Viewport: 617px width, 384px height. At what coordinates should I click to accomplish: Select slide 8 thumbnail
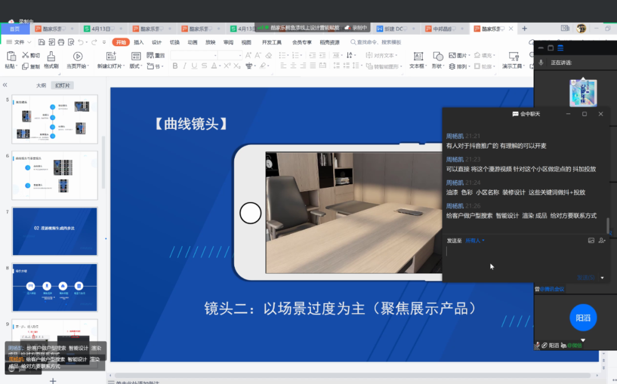tap(55, 288)
